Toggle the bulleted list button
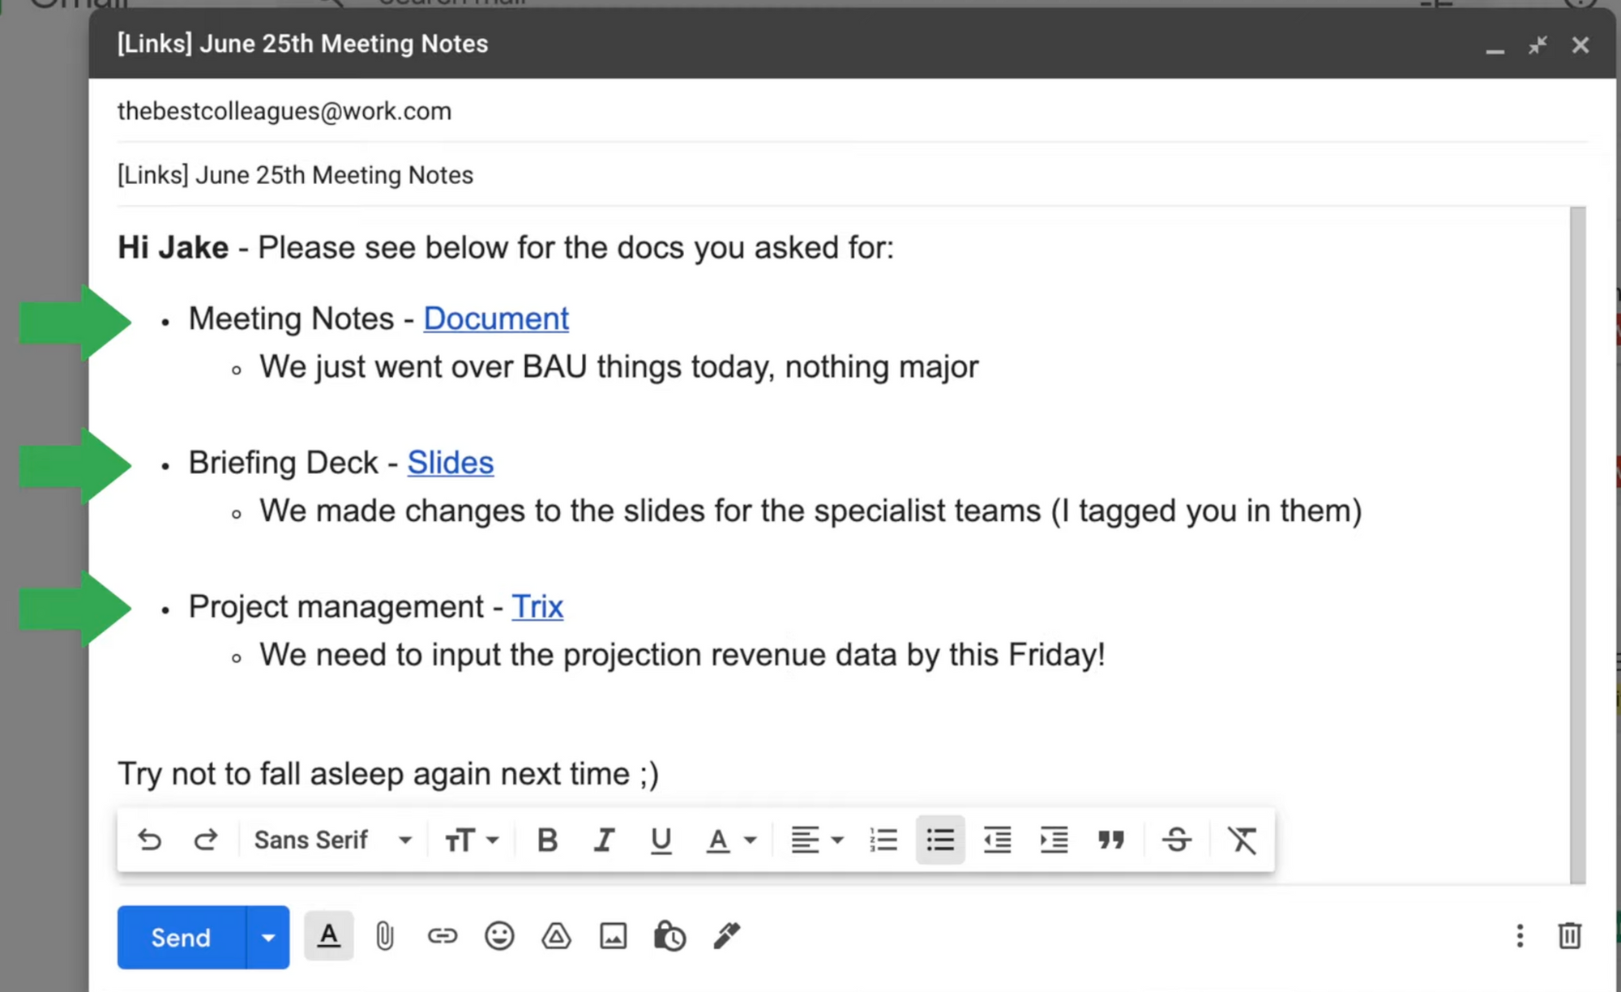1621x992 pixels. [x=940, y=840]
